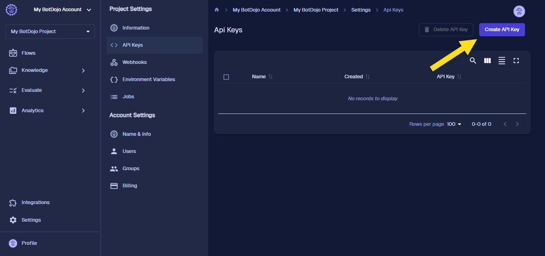The width and height of the screenshot is (545, 256).
Task: Click the Users person icon
Action: (114, 151)
